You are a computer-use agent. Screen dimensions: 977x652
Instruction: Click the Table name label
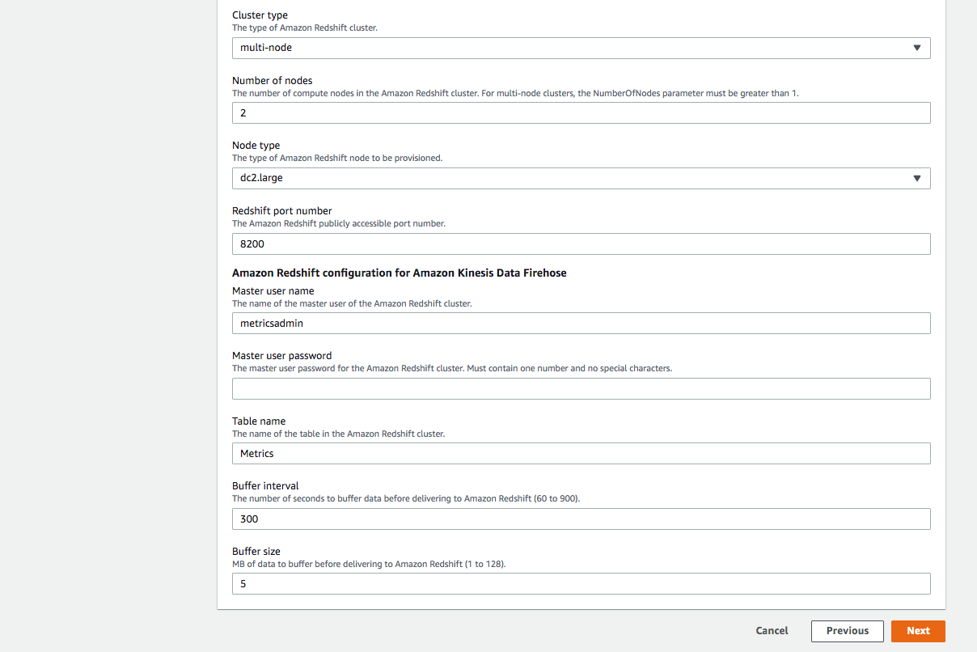(259, 421)
